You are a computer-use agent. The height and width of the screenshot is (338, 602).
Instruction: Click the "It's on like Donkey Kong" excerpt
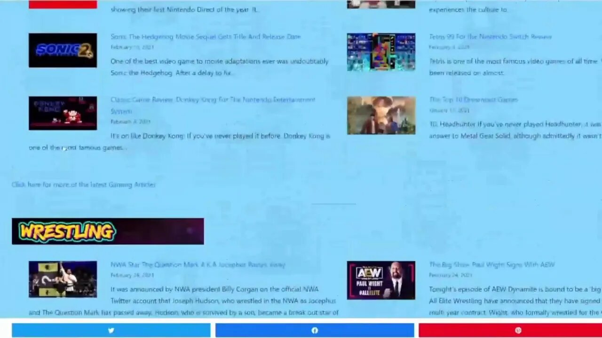coord(180,141)
